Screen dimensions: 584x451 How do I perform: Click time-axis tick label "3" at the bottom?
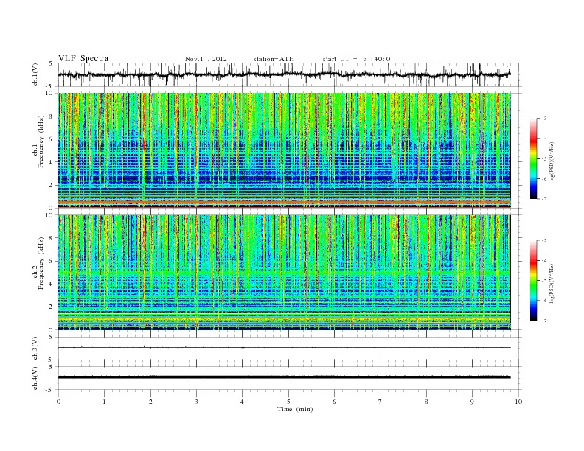[196, 402]
